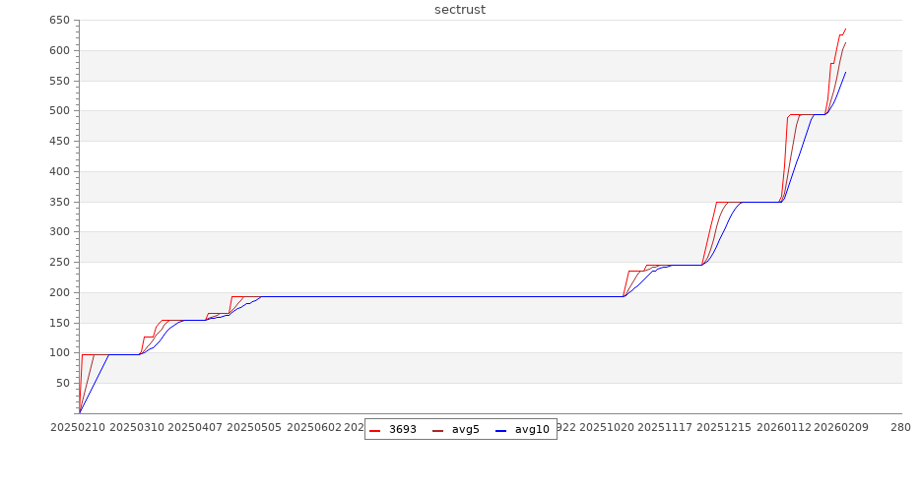Click the 20250310 x-axis date label
Viewport: 921px width, 492px height.
pos(138,427)
